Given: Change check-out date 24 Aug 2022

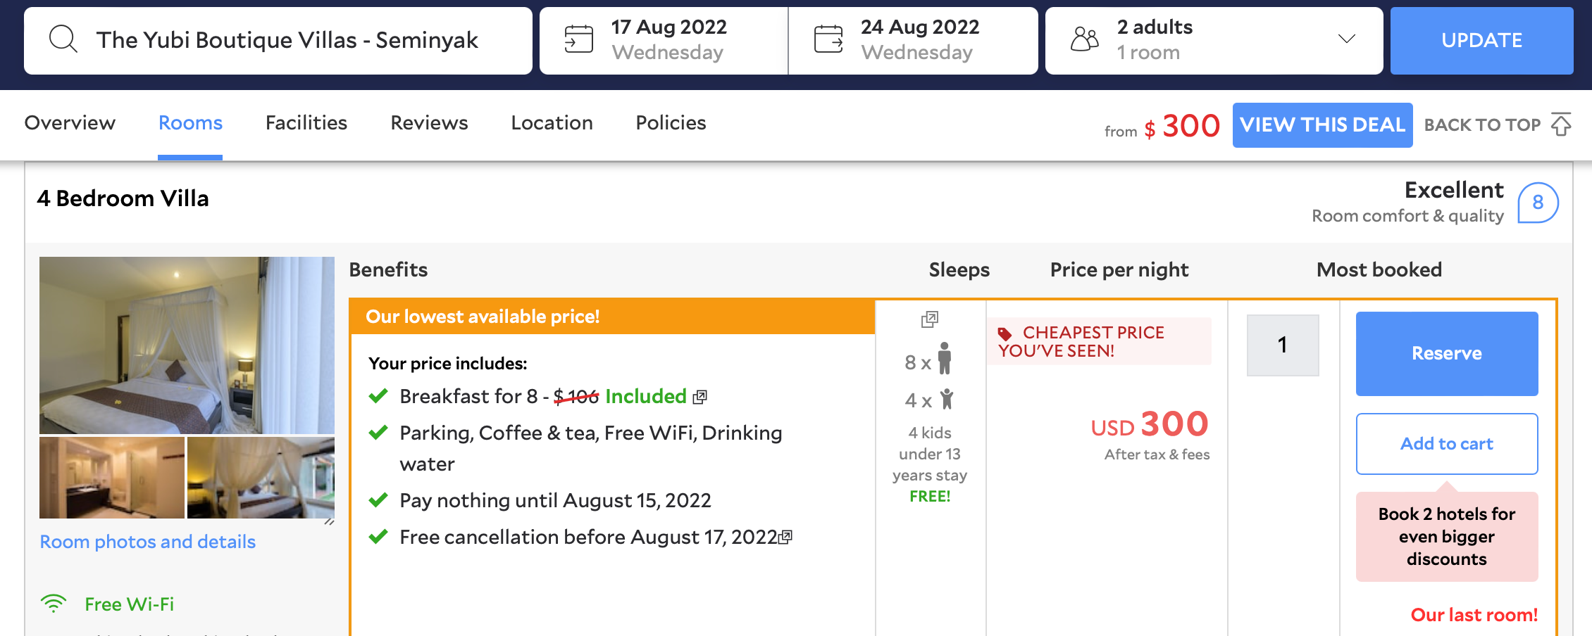Looking at the screenshot, I should pos(913,41).
